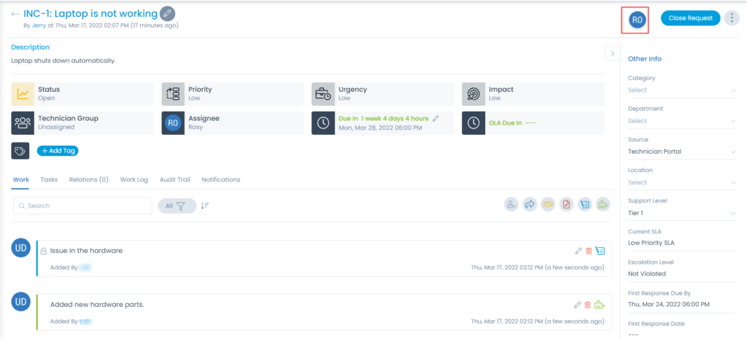747x339 pixels.
Task: Go back using the left arrow
Action: (x=15, y=14)
